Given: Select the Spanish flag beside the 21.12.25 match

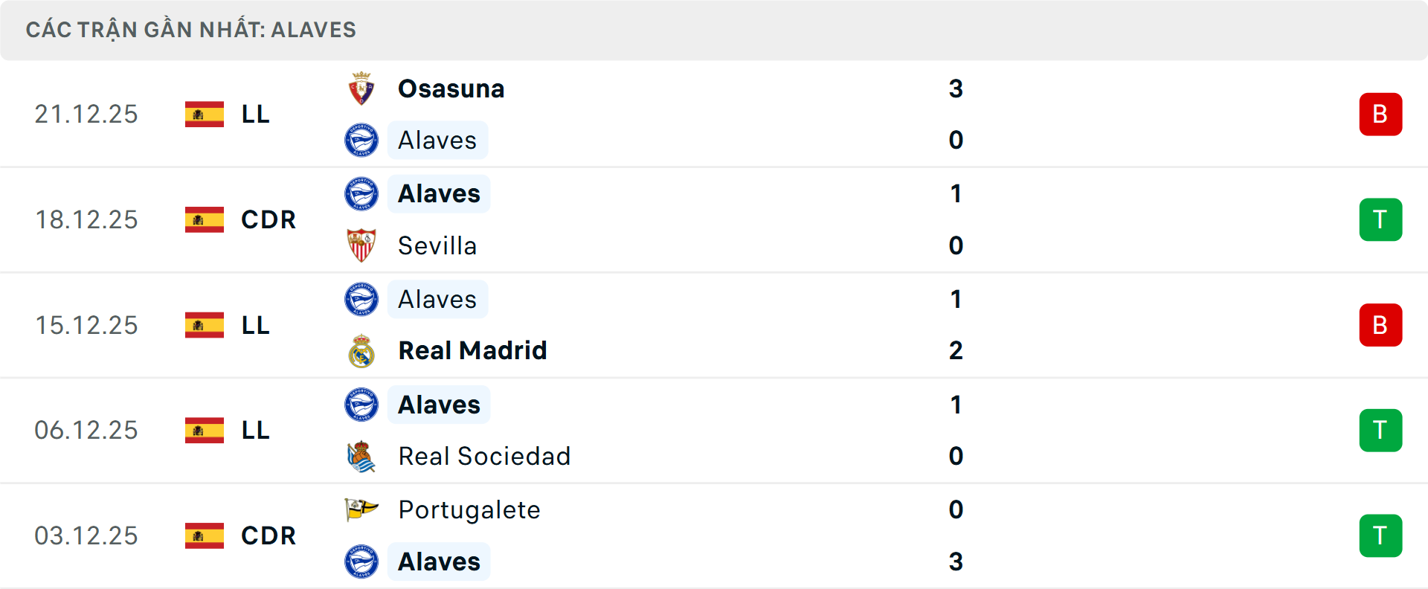Looking at the screenshot, I should click(204, 114).
